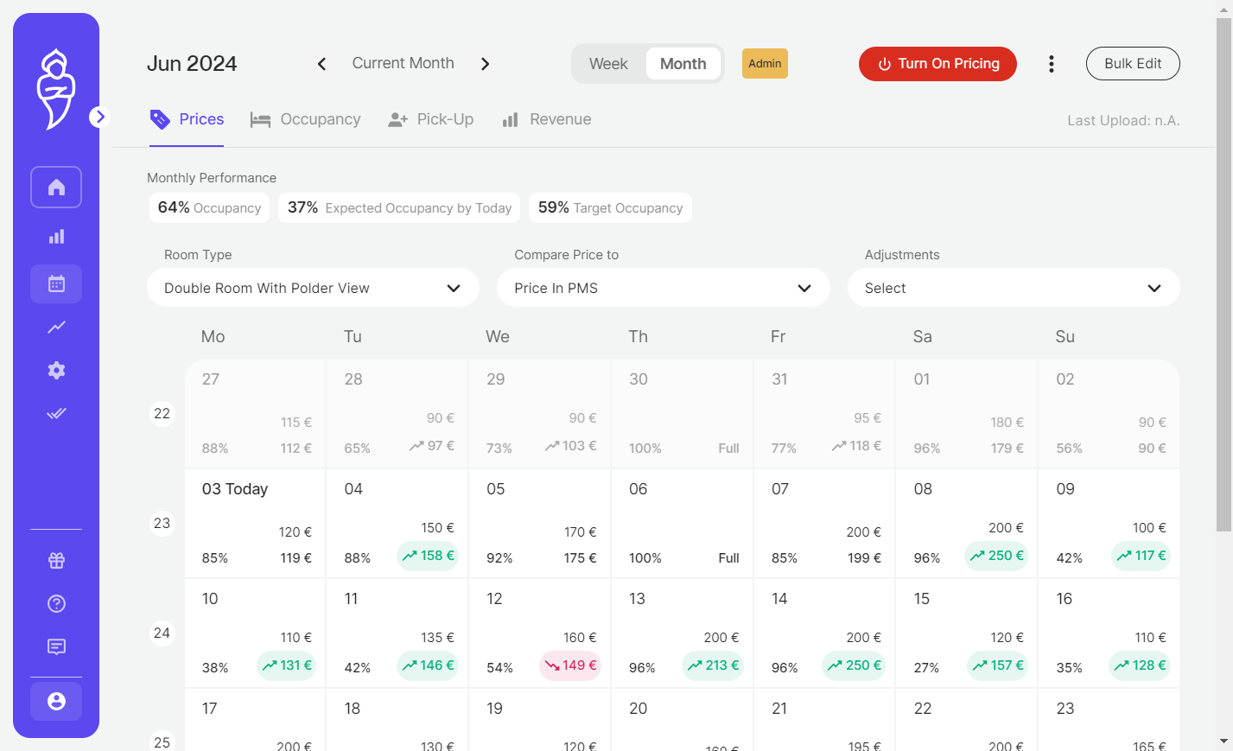Click the Turn On Pricing button

pyautogui.click(x=937, y=64)
